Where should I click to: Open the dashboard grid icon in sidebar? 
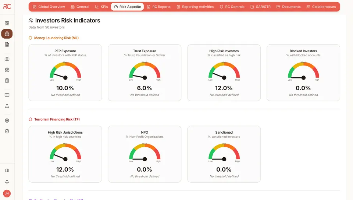(x=7, y=23)
